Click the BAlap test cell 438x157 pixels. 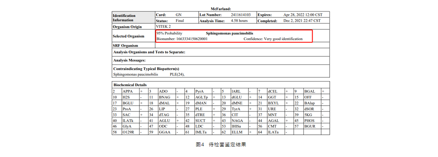click(x=312, y=103)
